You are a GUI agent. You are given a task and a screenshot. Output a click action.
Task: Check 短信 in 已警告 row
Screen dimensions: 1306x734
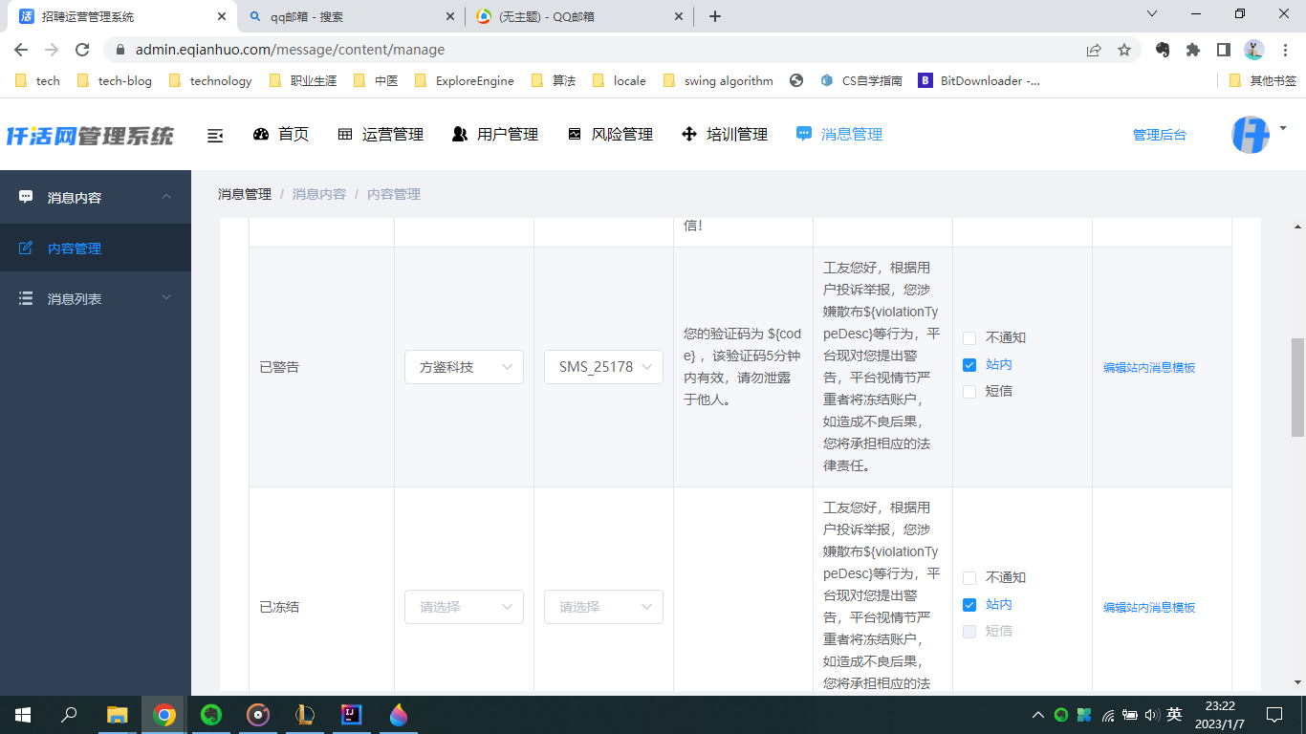[969, 392]
